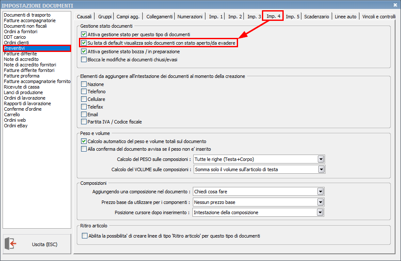Select Conferme d'ordine in list

37,109
